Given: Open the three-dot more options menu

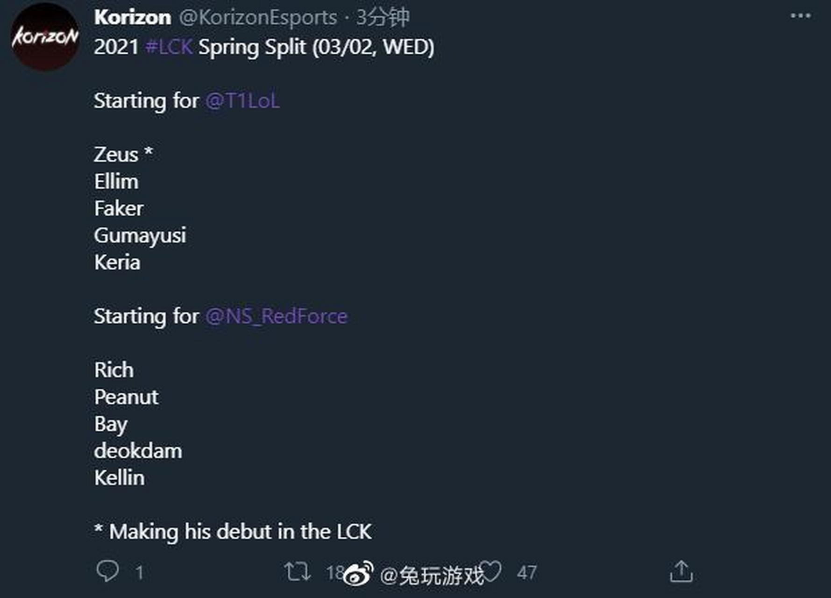Looking at the screenshot, I should click(800, 16).
